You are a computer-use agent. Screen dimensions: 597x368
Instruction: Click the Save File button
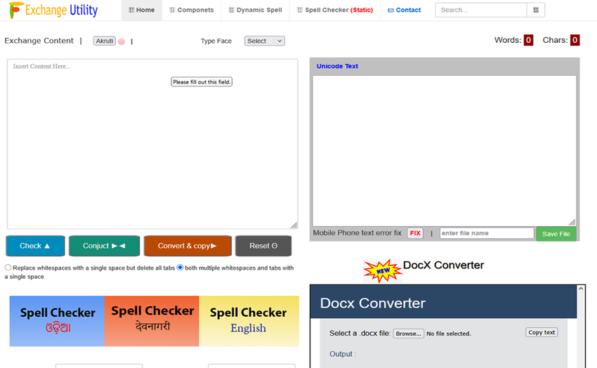556,234
